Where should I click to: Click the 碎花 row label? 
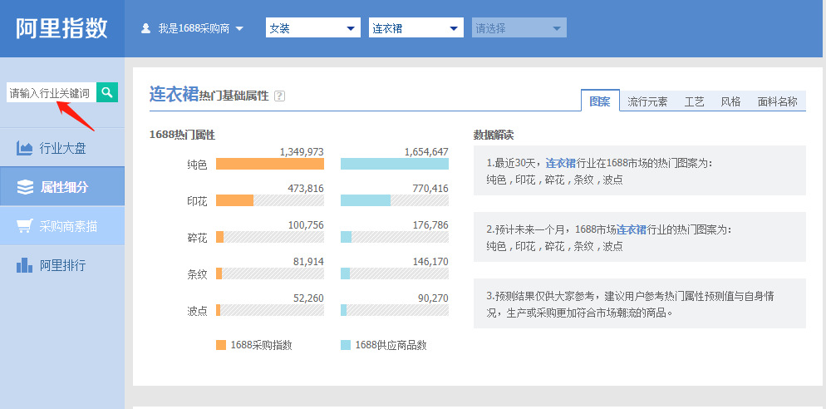coord(197,238)
